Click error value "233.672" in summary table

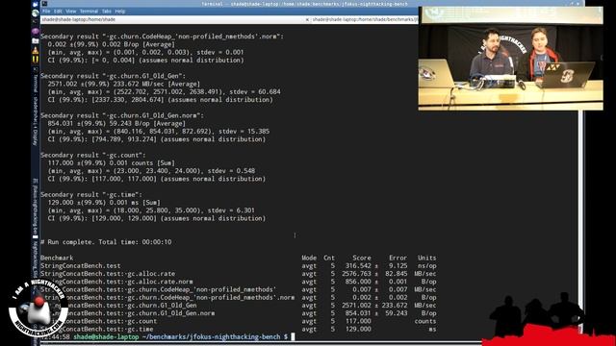(x=395, y=306)
